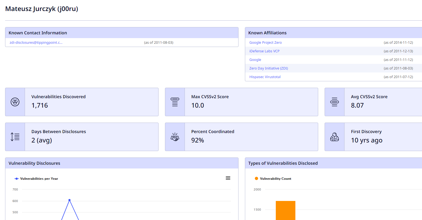
Task: Click the Days Between Disclosures icon
Action: [x=15, y=137]
